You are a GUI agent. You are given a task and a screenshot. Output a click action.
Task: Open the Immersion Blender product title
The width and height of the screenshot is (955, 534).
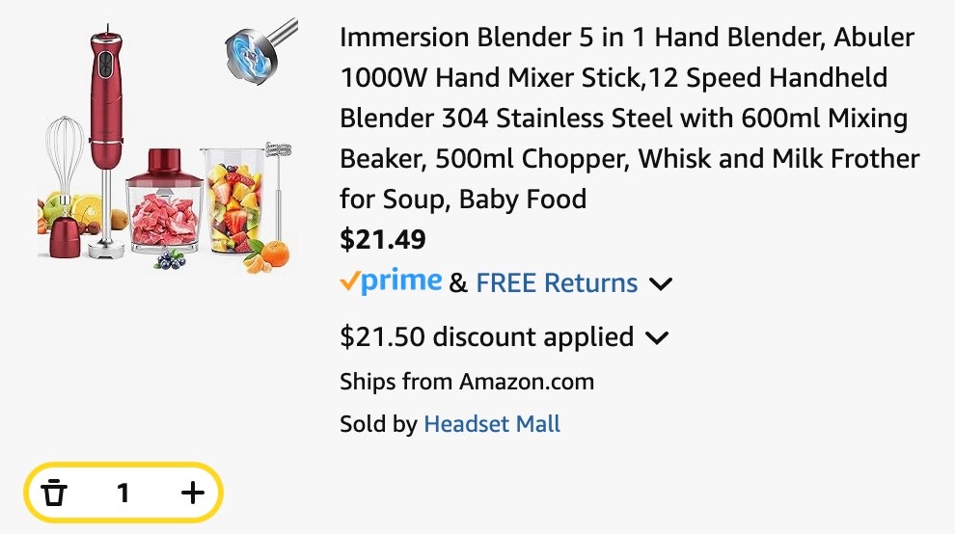pos(629,119)
